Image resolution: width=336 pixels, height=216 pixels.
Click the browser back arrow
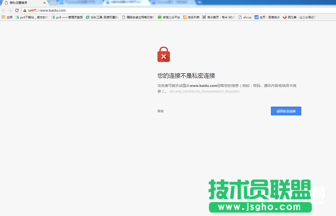(3, 10)
